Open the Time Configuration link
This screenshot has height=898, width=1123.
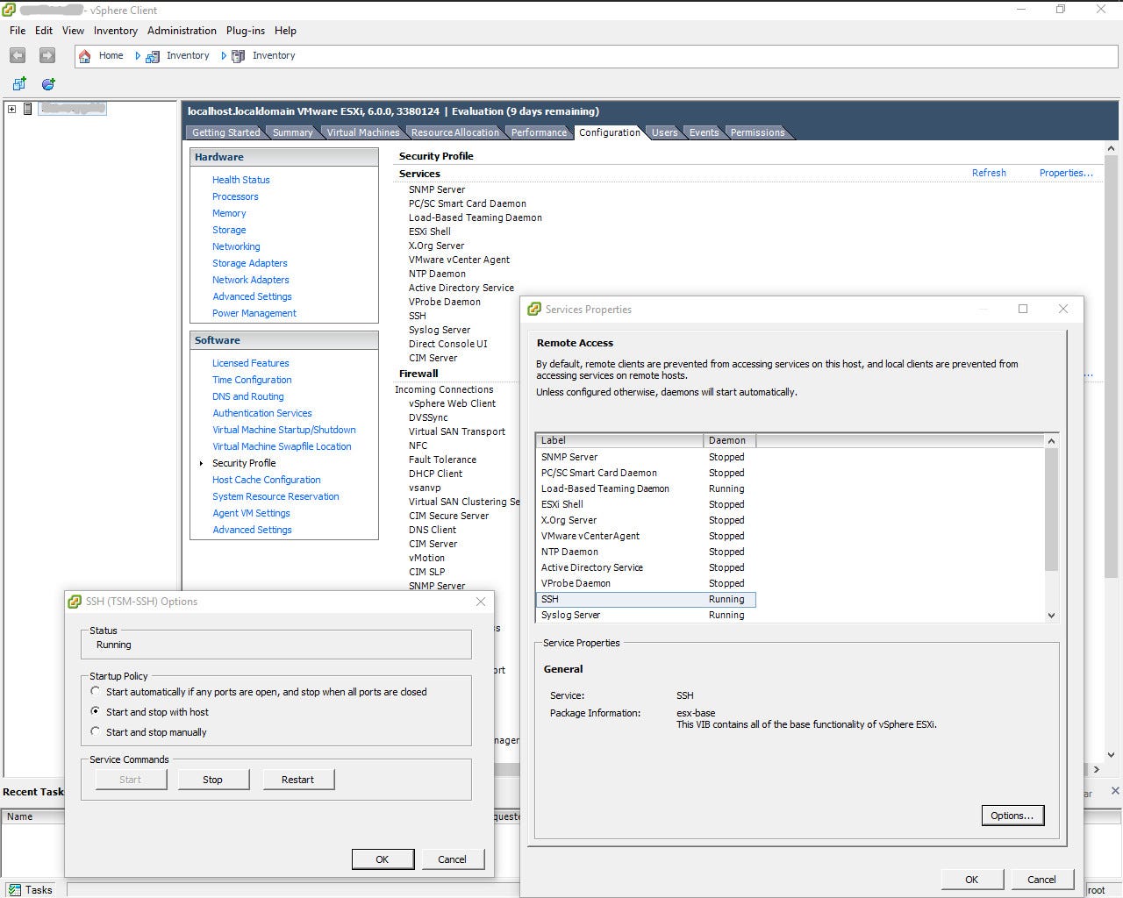coord(252,380)
